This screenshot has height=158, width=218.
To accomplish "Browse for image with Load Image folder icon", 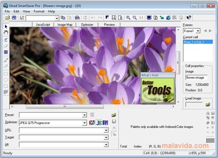I will (x=208, y=104).
